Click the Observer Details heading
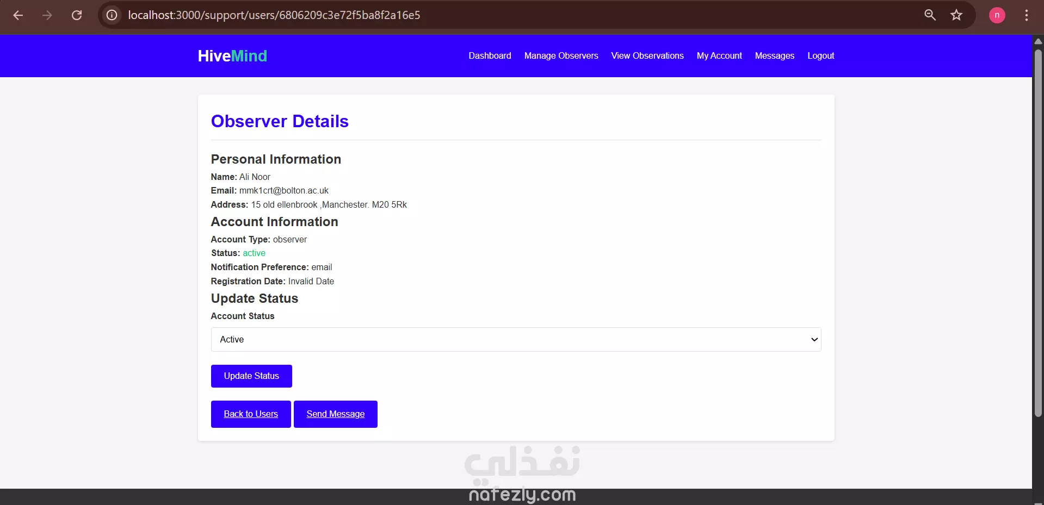 pyautogui.click(x=280, y=121)
